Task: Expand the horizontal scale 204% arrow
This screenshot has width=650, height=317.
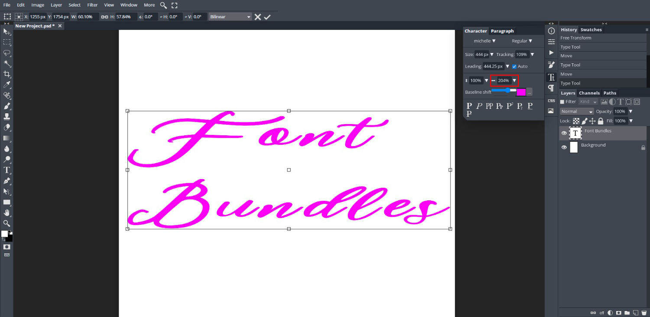Action: 514,81
